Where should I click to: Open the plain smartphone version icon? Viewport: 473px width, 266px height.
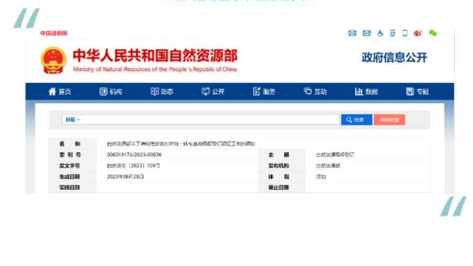click(405, 33)
